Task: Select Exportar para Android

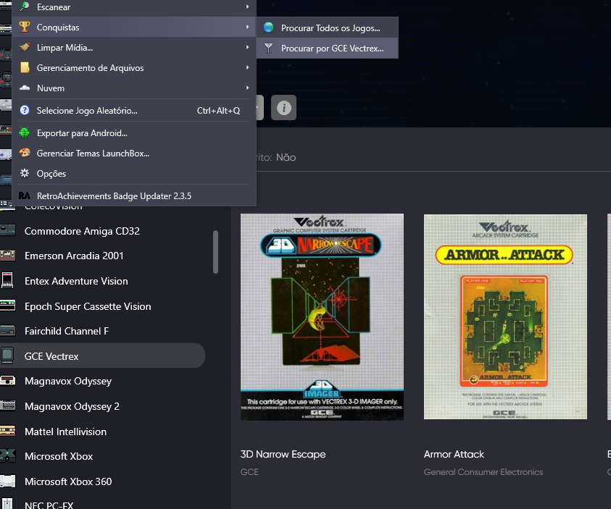Action: [x=134, y=133]
